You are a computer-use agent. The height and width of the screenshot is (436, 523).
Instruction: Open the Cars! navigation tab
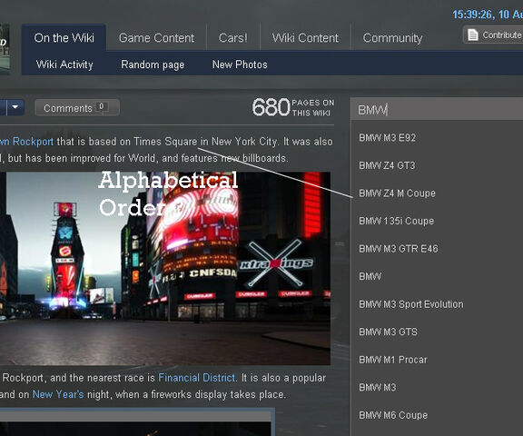coord(233,37)
